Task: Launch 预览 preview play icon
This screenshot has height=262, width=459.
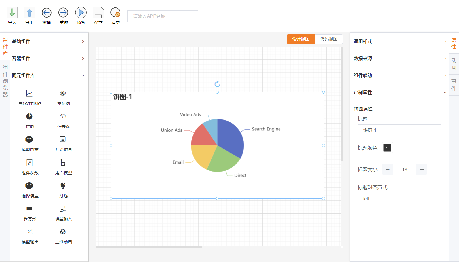Action: (x=81, y=13)
